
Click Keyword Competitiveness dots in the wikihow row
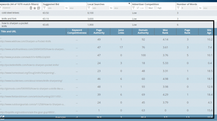77,40
